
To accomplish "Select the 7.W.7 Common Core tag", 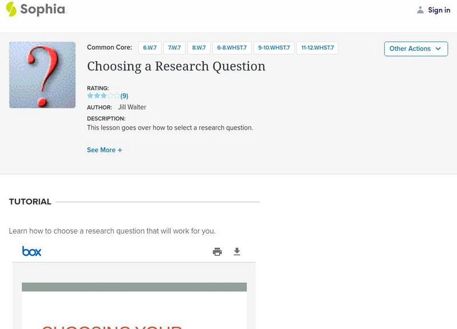I will click(174, 48).
